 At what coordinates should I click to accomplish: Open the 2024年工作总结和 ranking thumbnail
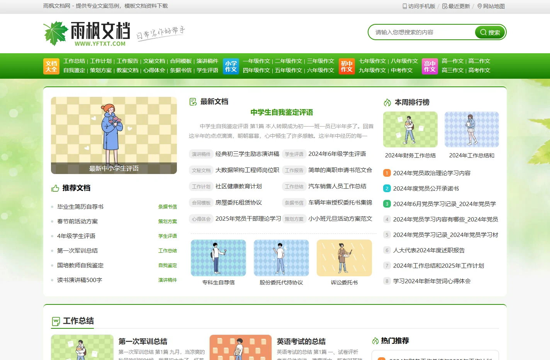472,130
